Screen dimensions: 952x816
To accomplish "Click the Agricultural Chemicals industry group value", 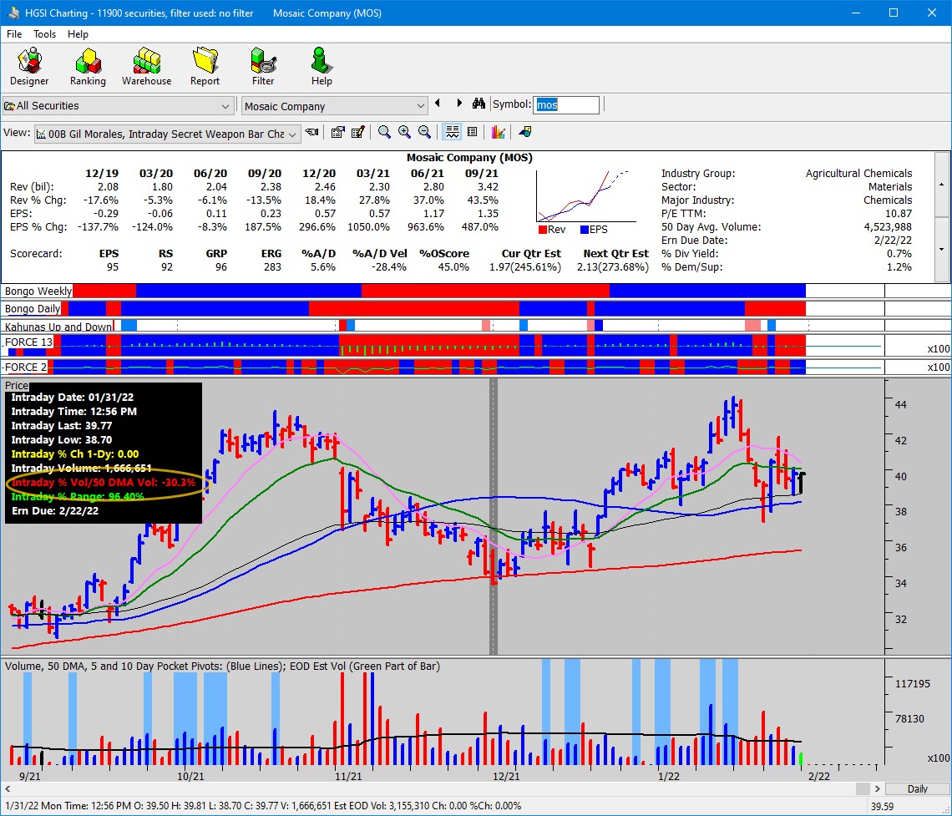I will [x=858, y=174].
